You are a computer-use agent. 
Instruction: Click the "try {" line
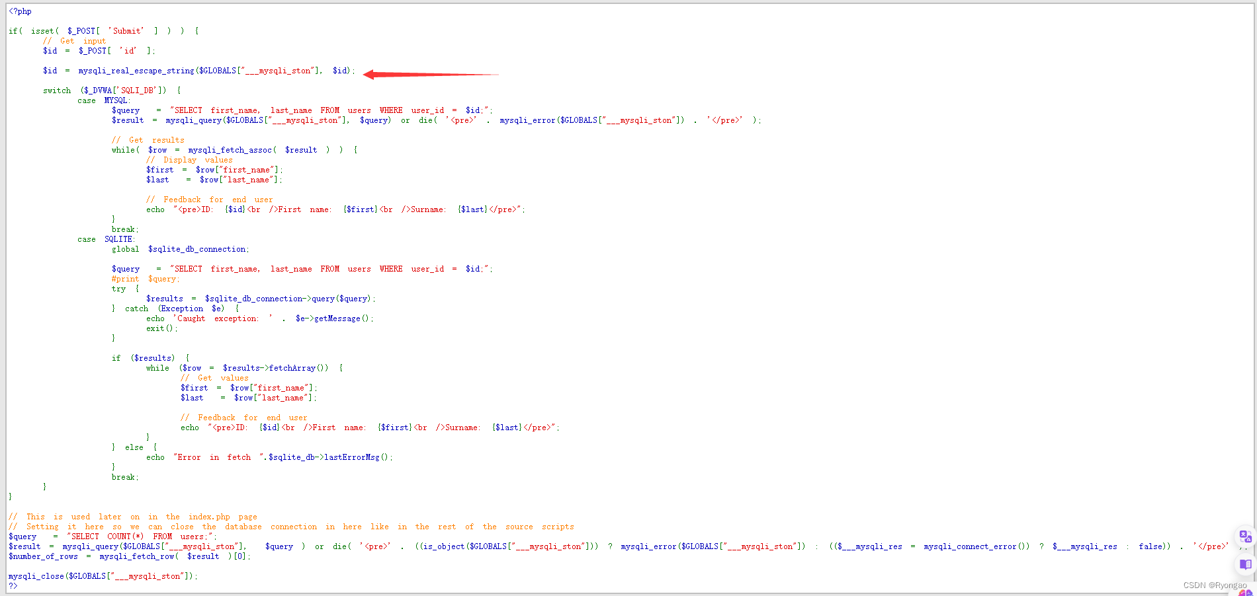click(126, 289)
